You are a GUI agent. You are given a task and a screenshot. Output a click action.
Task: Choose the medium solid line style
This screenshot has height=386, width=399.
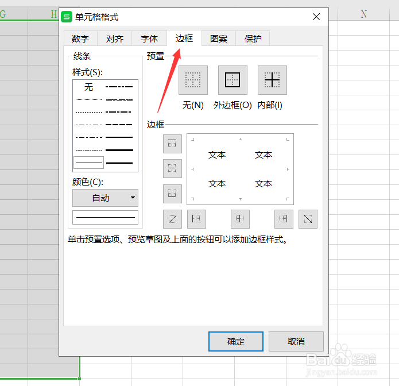119,137
